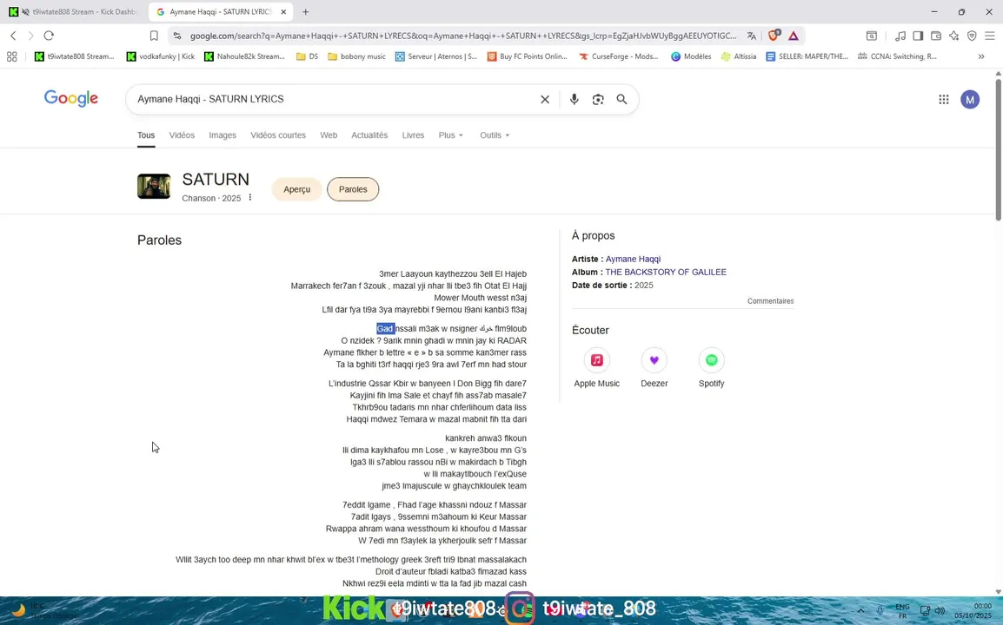This screenshot has width=1003, height=625.
Task: Focus the Google search input field
Action: pos(335,99)
